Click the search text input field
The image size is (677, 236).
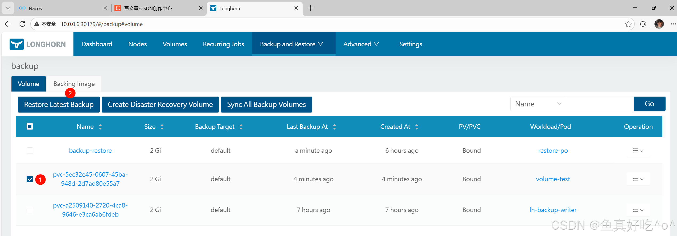tap(600, 104)
